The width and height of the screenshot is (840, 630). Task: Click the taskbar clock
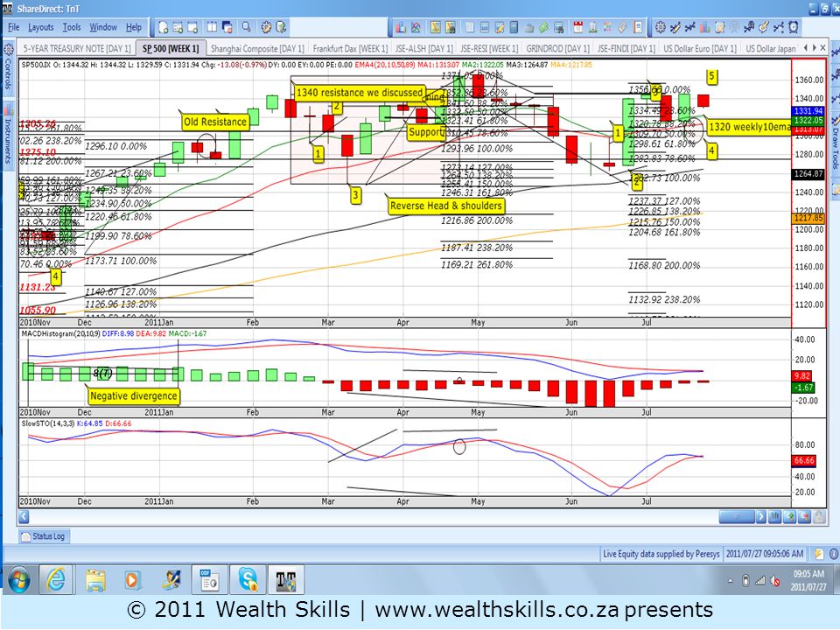(x=808, y=580)
